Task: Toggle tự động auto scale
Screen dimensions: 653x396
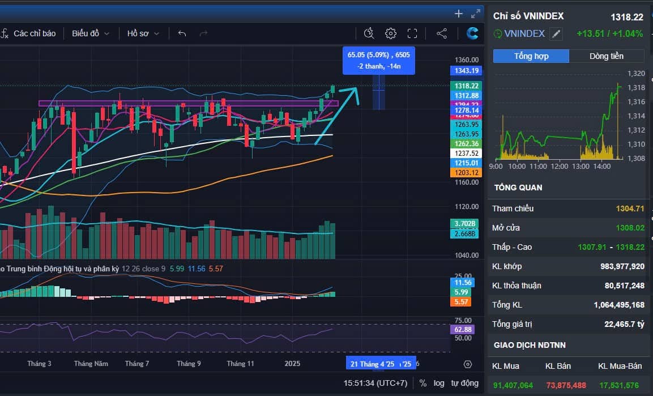Action: point(465,383)
